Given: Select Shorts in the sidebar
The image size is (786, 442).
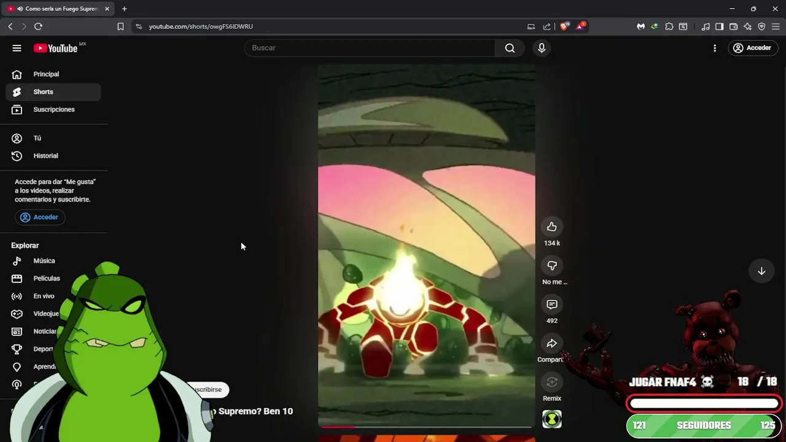Looking at the screenshot, I should [53, 92].
